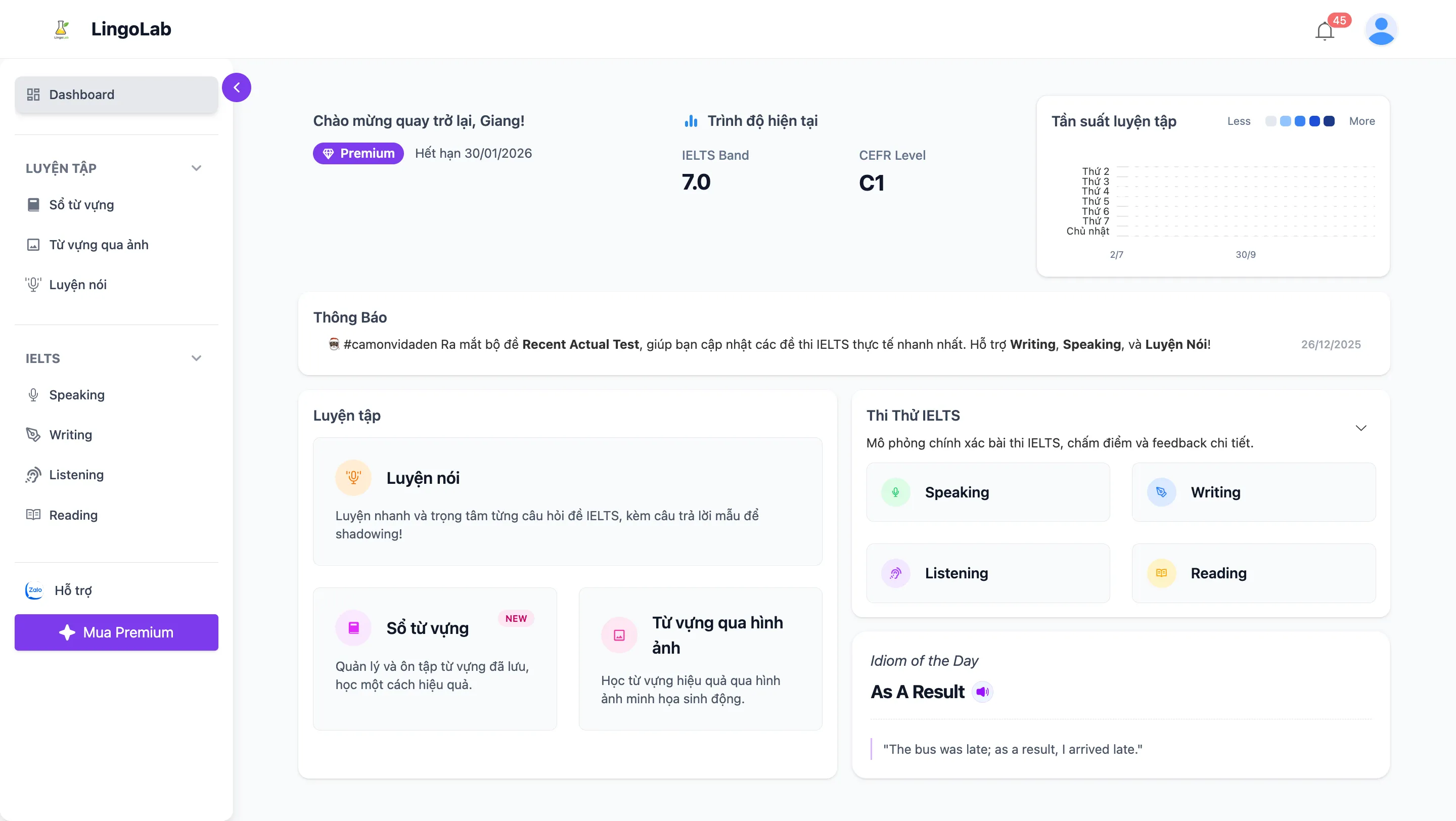Click the LingoLab flask logo
Screen dimensions: 1456x821
[x=62, y=29]
